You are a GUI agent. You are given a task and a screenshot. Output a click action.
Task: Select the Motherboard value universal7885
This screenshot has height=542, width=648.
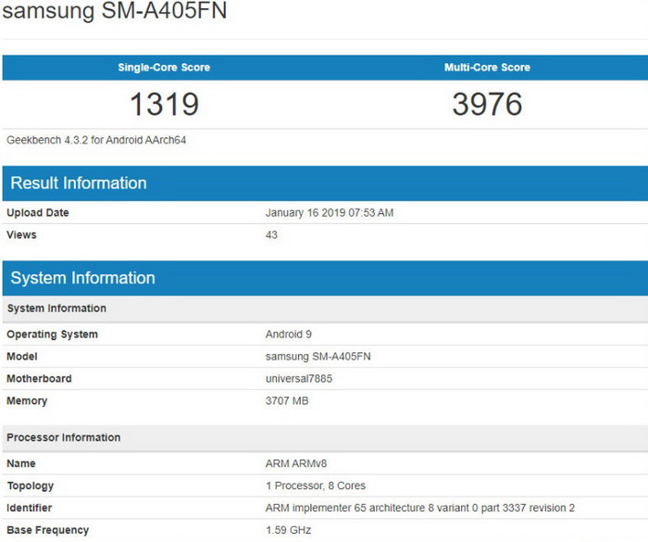tap(299, 379)
